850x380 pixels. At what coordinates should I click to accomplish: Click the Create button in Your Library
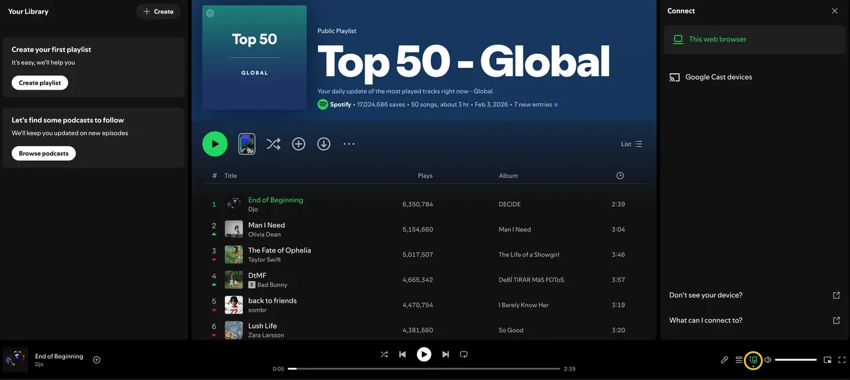pos(158,11)
